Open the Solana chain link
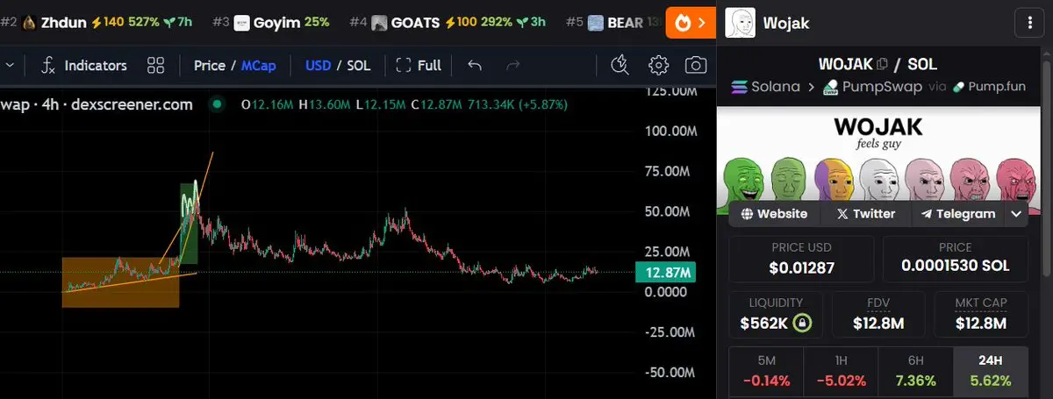The image size is (1053, 399). point(765,87)
